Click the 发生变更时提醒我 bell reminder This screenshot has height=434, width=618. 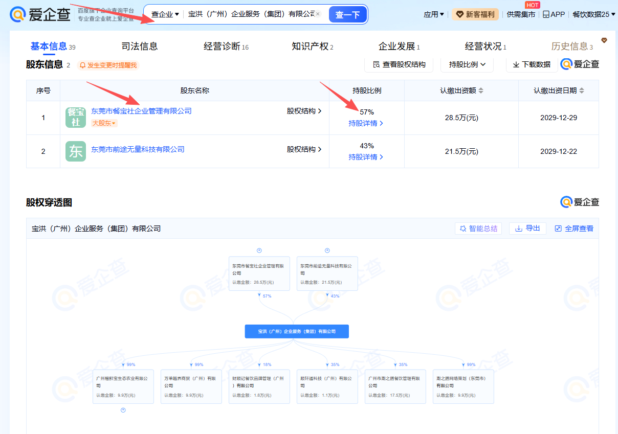pyautogui.click(x=108, y=65)
